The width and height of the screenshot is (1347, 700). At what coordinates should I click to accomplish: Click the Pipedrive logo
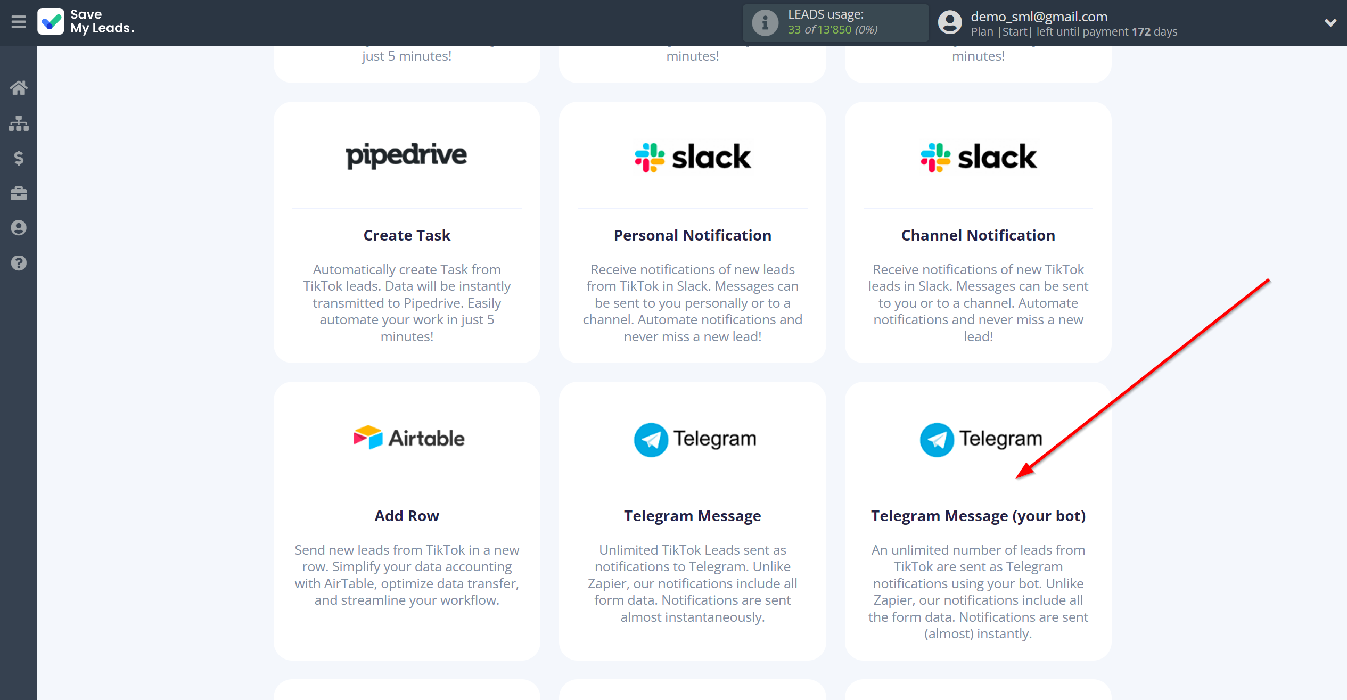[407, 156]
